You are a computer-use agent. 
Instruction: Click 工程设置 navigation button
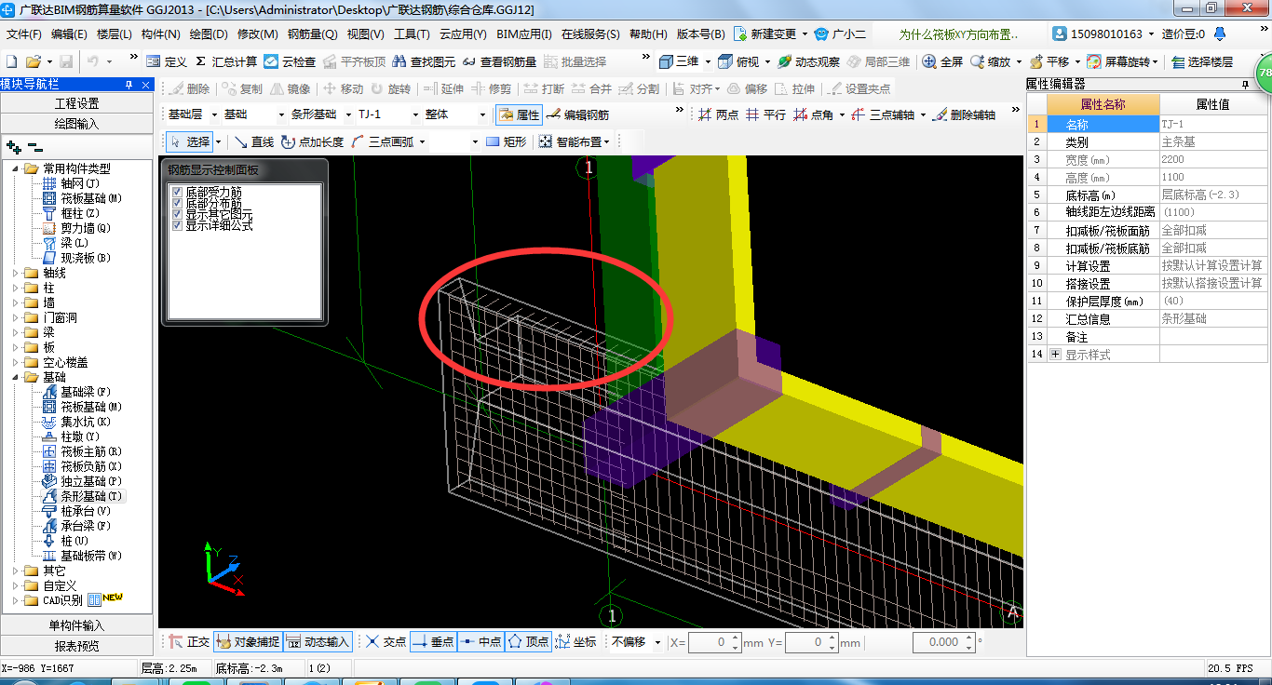click(77, 103)
